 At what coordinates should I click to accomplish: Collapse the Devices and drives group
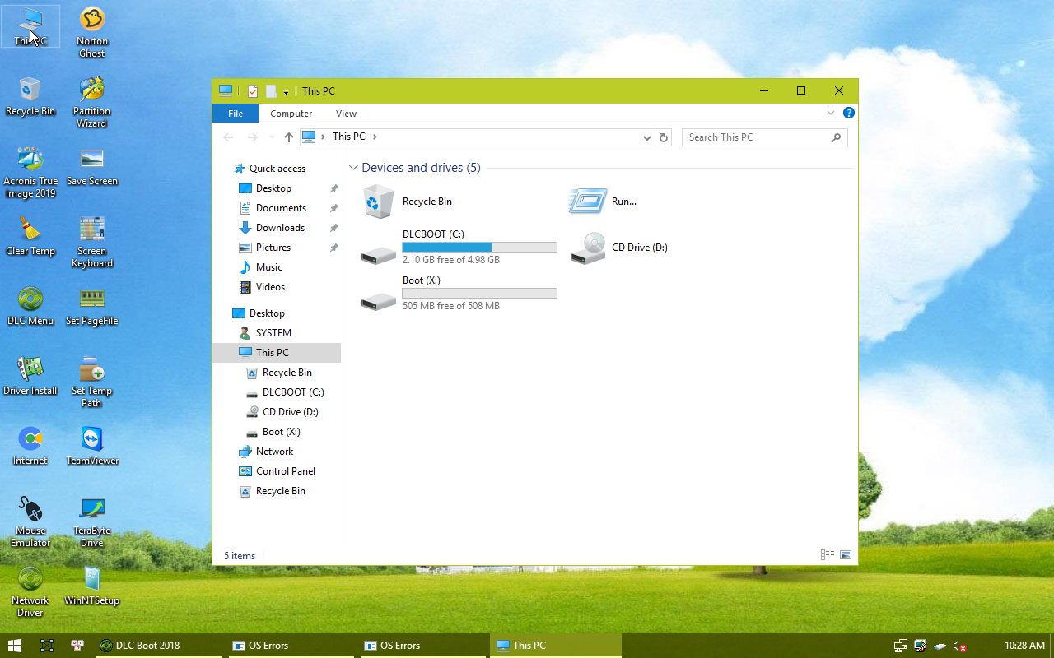pyautogui.click(x=353, y=168)
